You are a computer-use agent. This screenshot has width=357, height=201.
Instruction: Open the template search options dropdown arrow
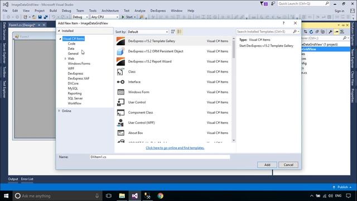[x=298, y=32]
